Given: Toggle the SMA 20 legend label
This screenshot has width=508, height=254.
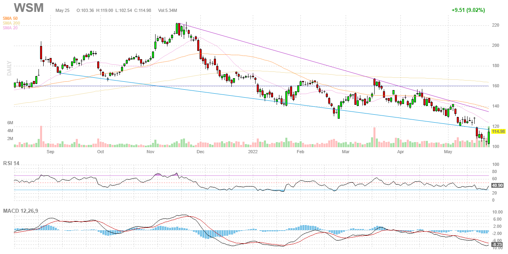Looking at the screenshot, I should pyautogui.click(x=11, y=28).
